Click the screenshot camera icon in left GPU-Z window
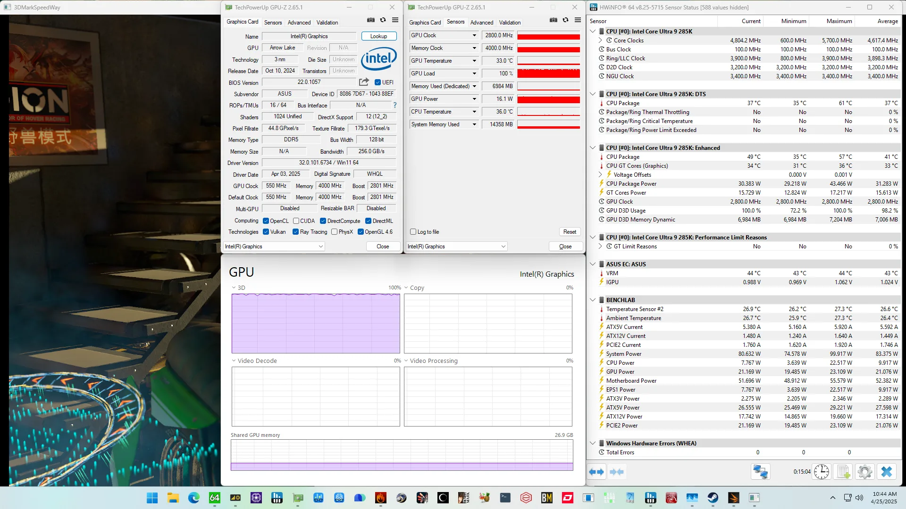This screenshot has width=906, height=509. coord(371,20)
